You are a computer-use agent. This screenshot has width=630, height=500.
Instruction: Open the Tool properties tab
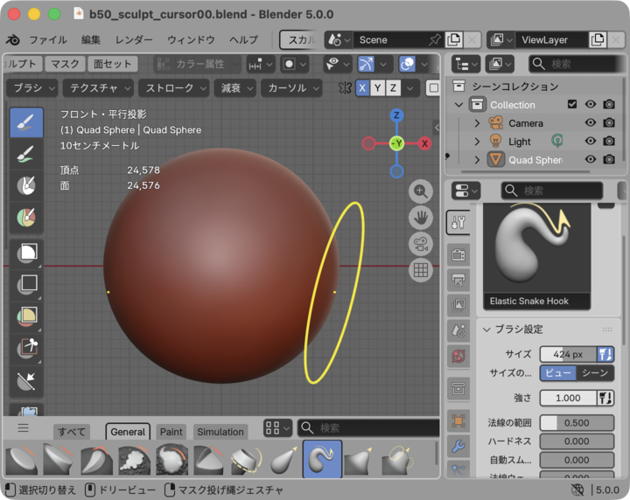click(x=458, y=222)
